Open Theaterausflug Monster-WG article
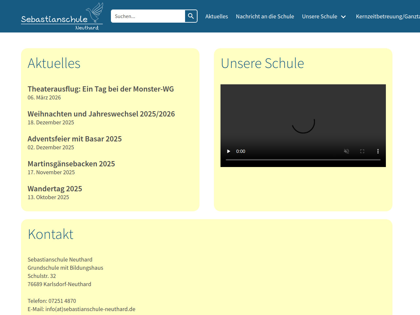The width and height of the screenshot is (420, 315). [101, 89]
